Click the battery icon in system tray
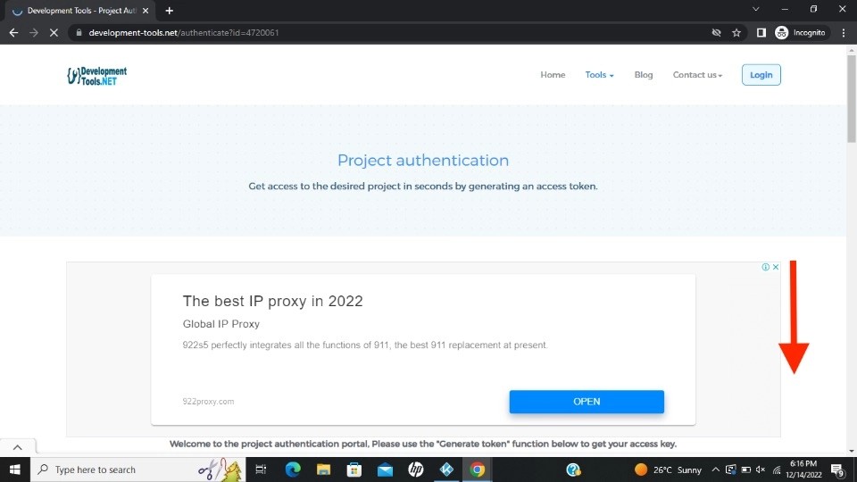857x482 pixels. [x=745, y=470]
